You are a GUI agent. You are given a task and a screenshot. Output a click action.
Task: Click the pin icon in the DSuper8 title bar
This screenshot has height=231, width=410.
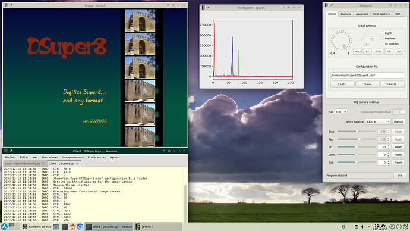(332, 5)
